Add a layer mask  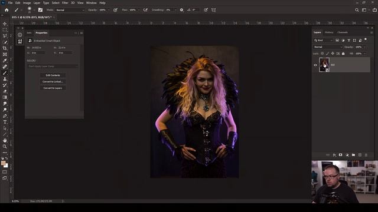[x=340, y=155]
